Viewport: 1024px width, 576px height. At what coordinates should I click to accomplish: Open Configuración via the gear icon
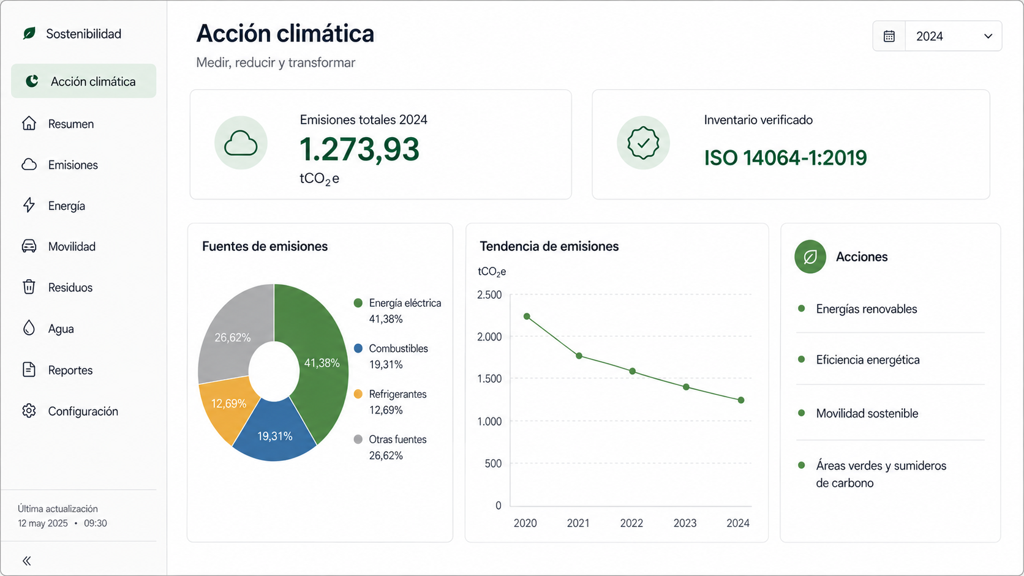coord(29,411)
